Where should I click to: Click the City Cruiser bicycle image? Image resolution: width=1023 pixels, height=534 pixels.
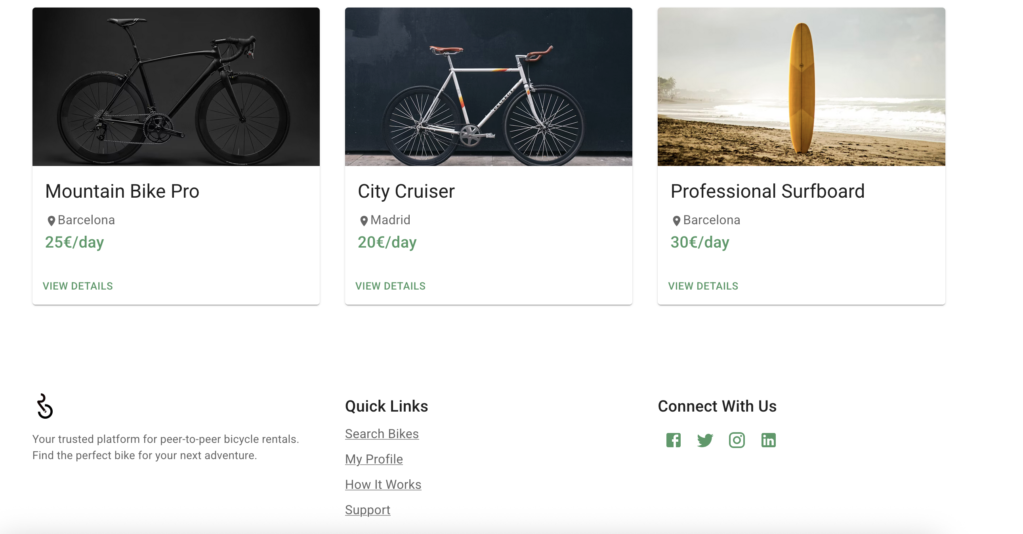tap(489, 86)
